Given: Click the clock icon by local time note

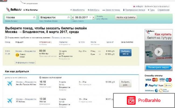Looking at the screenshot, I should tap(40, 77).
